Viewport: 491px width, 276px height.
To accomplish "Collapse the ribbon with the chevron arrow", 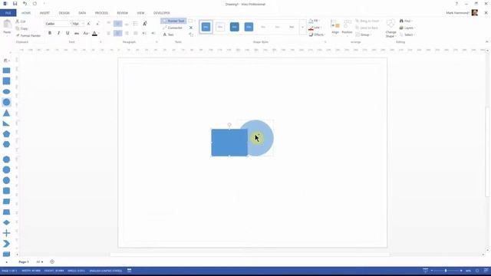I will coord(486,41).
